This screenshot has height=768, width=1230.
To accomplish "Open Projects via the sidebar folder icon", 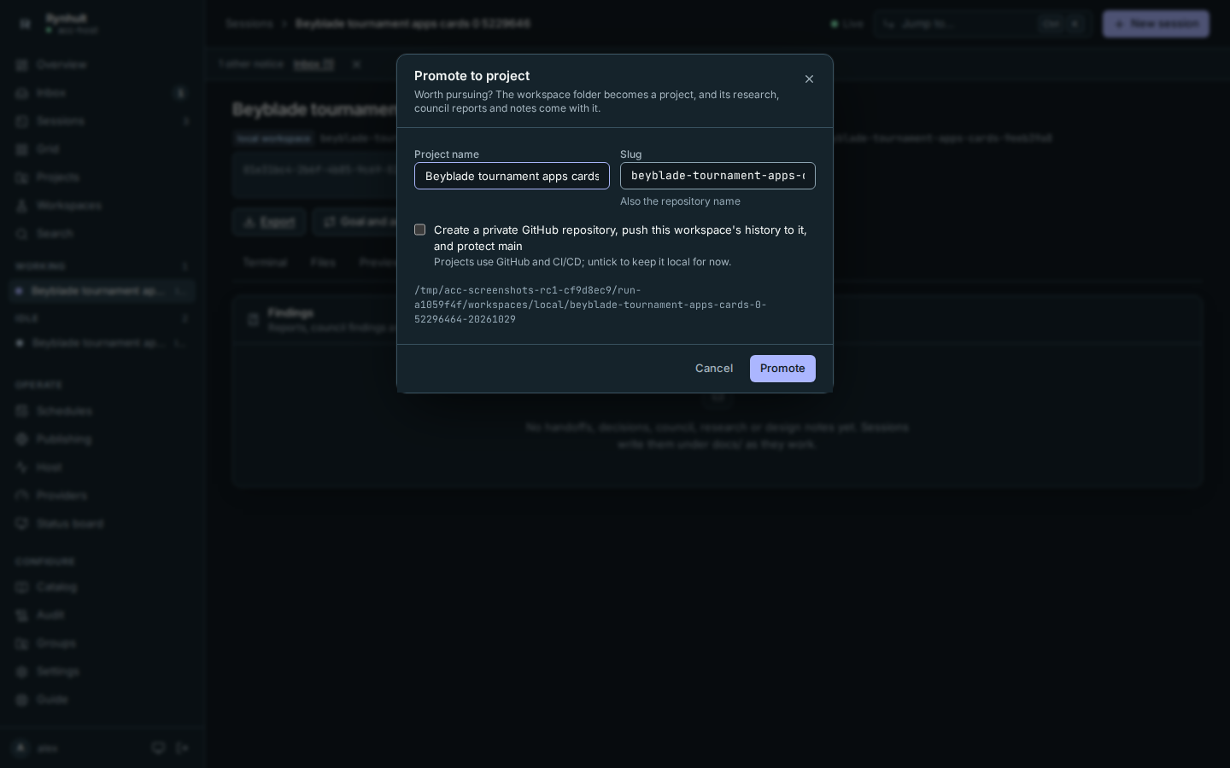I will [22, 177].
